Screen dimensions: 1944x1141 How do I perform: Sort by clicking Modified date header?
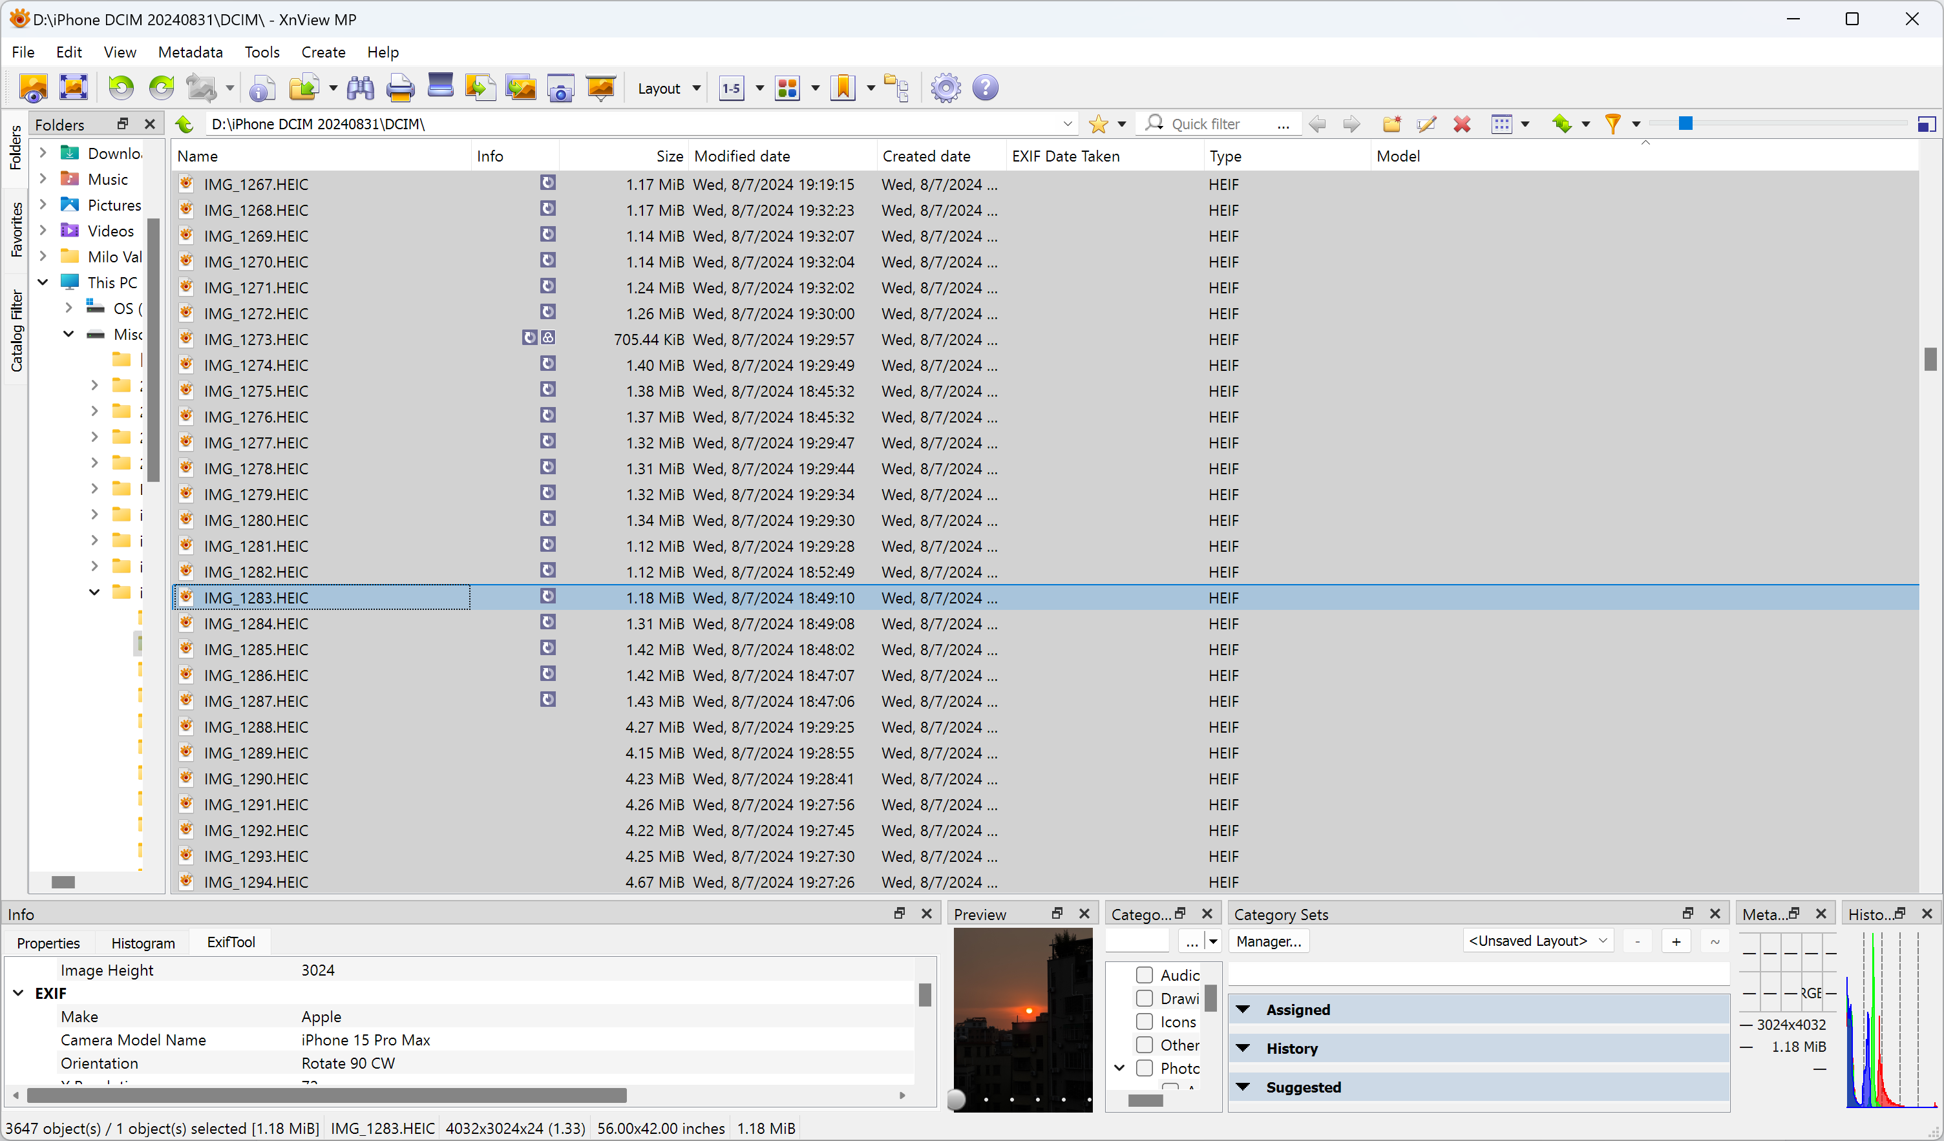click(741, 156)
